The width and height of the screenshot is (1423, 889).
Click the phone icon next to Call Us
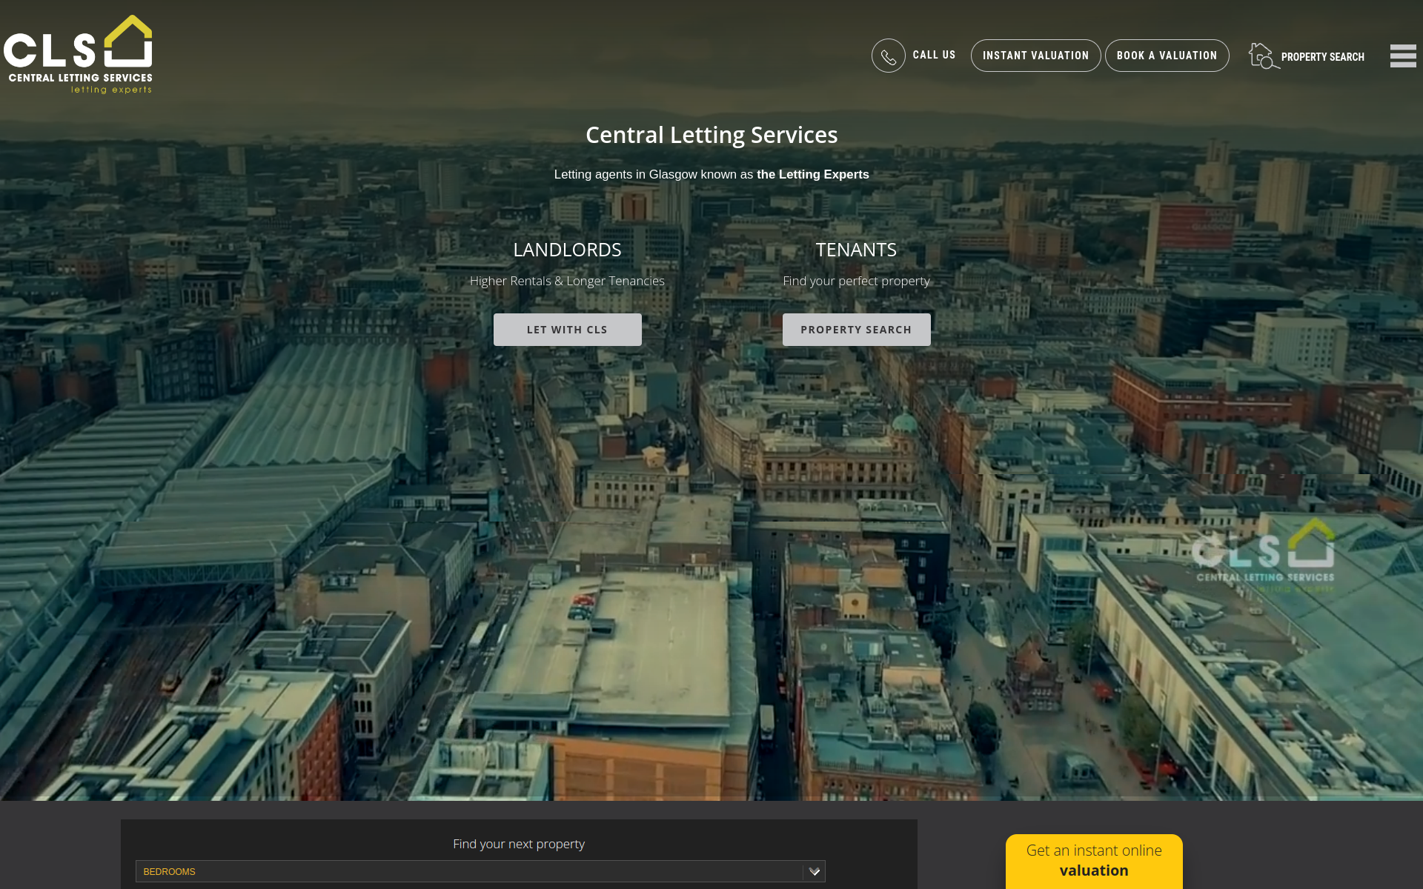(x=888, y=56)
